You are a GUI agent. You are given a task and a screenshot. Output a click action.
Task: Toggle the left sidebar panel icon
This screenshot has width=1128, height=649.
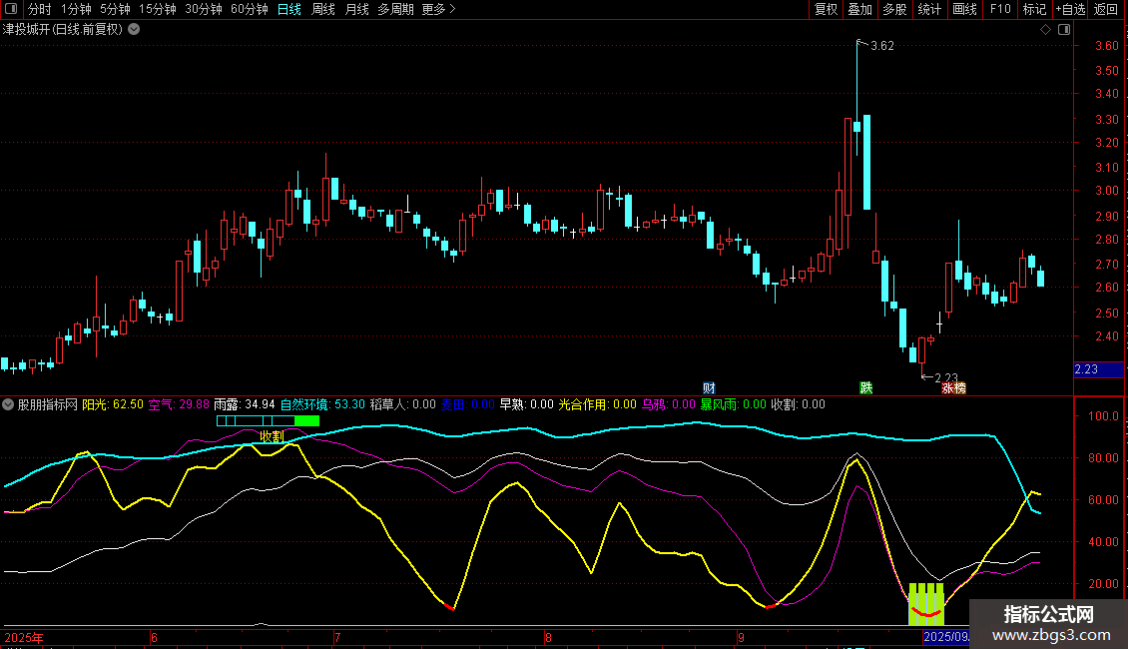(11, 9)
